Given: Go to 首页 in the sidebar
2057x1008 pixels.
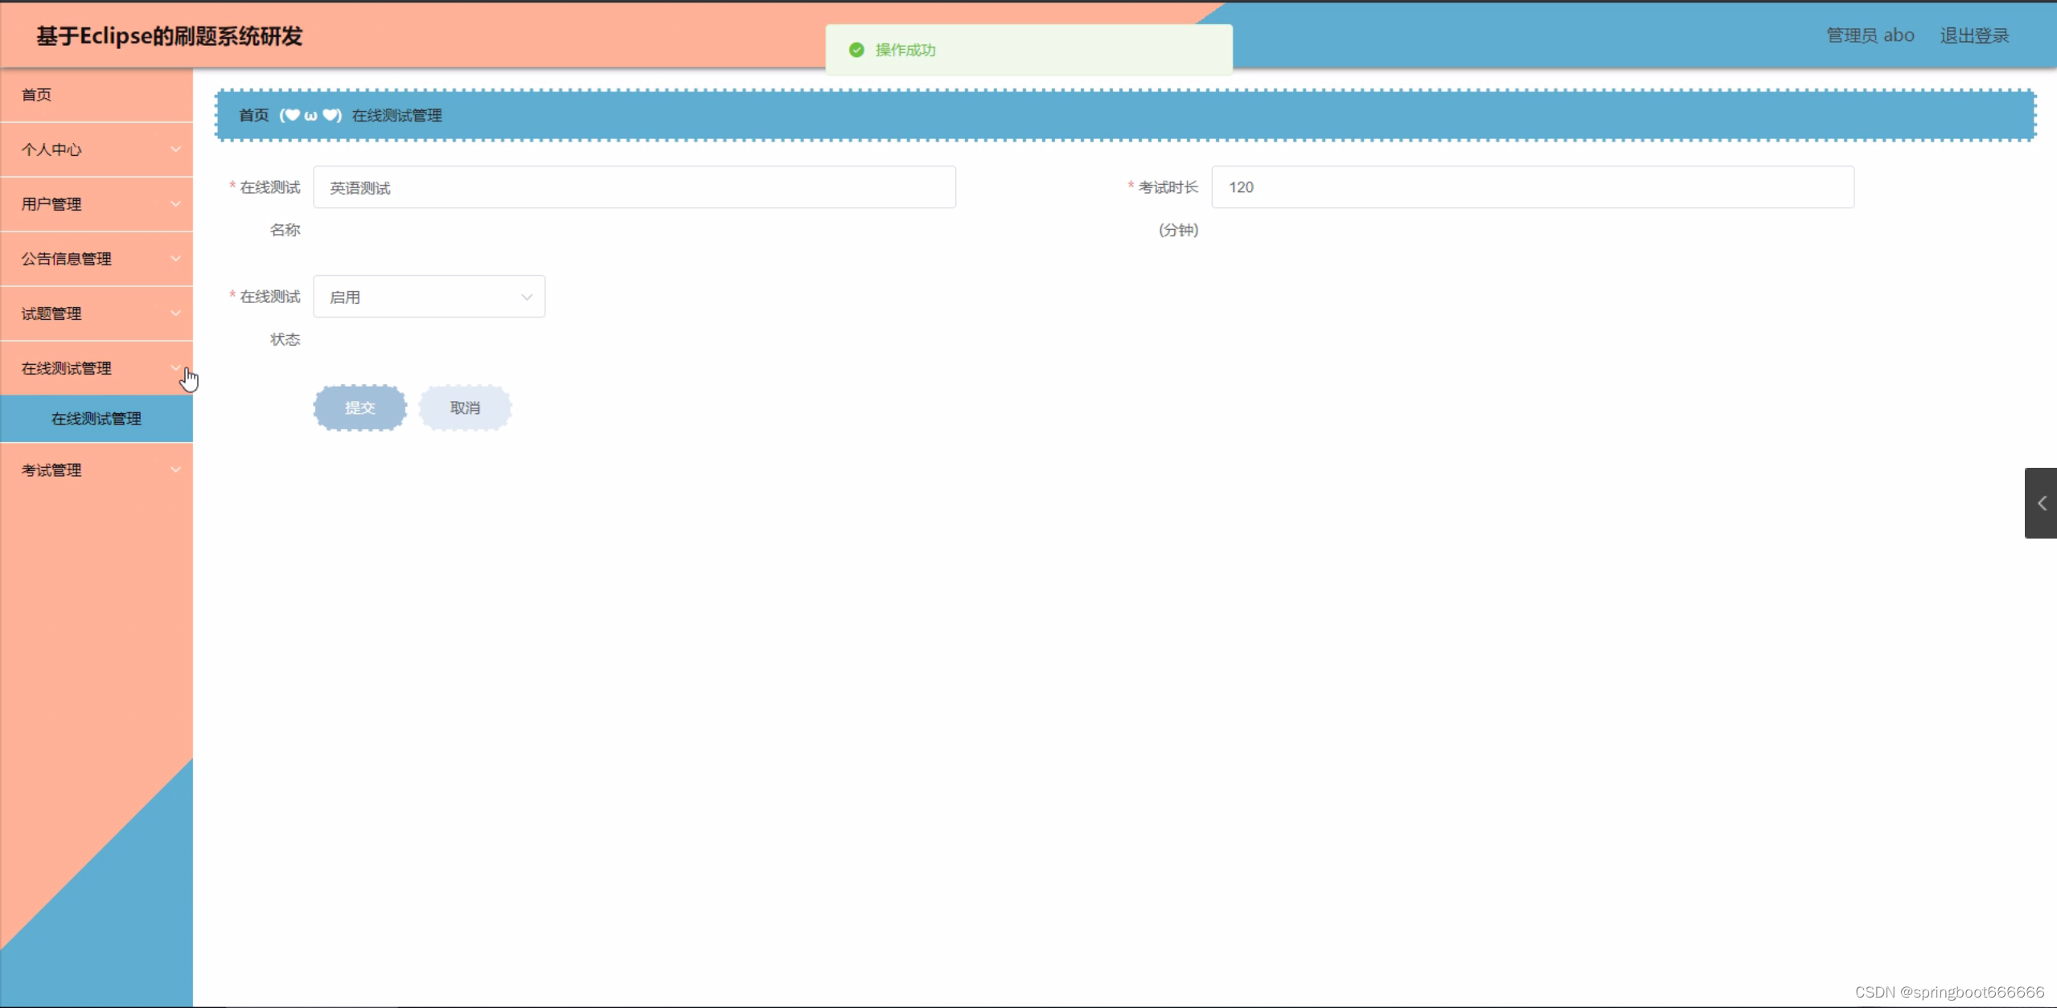Looking at the screenshot, I should pos(37,95).
